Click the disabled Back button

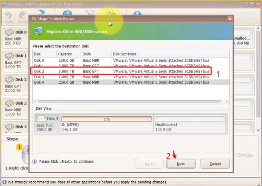(149, 164)
